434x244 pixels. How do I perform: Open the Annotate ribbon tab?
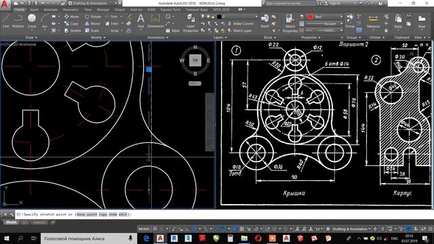tap(51, 9)
